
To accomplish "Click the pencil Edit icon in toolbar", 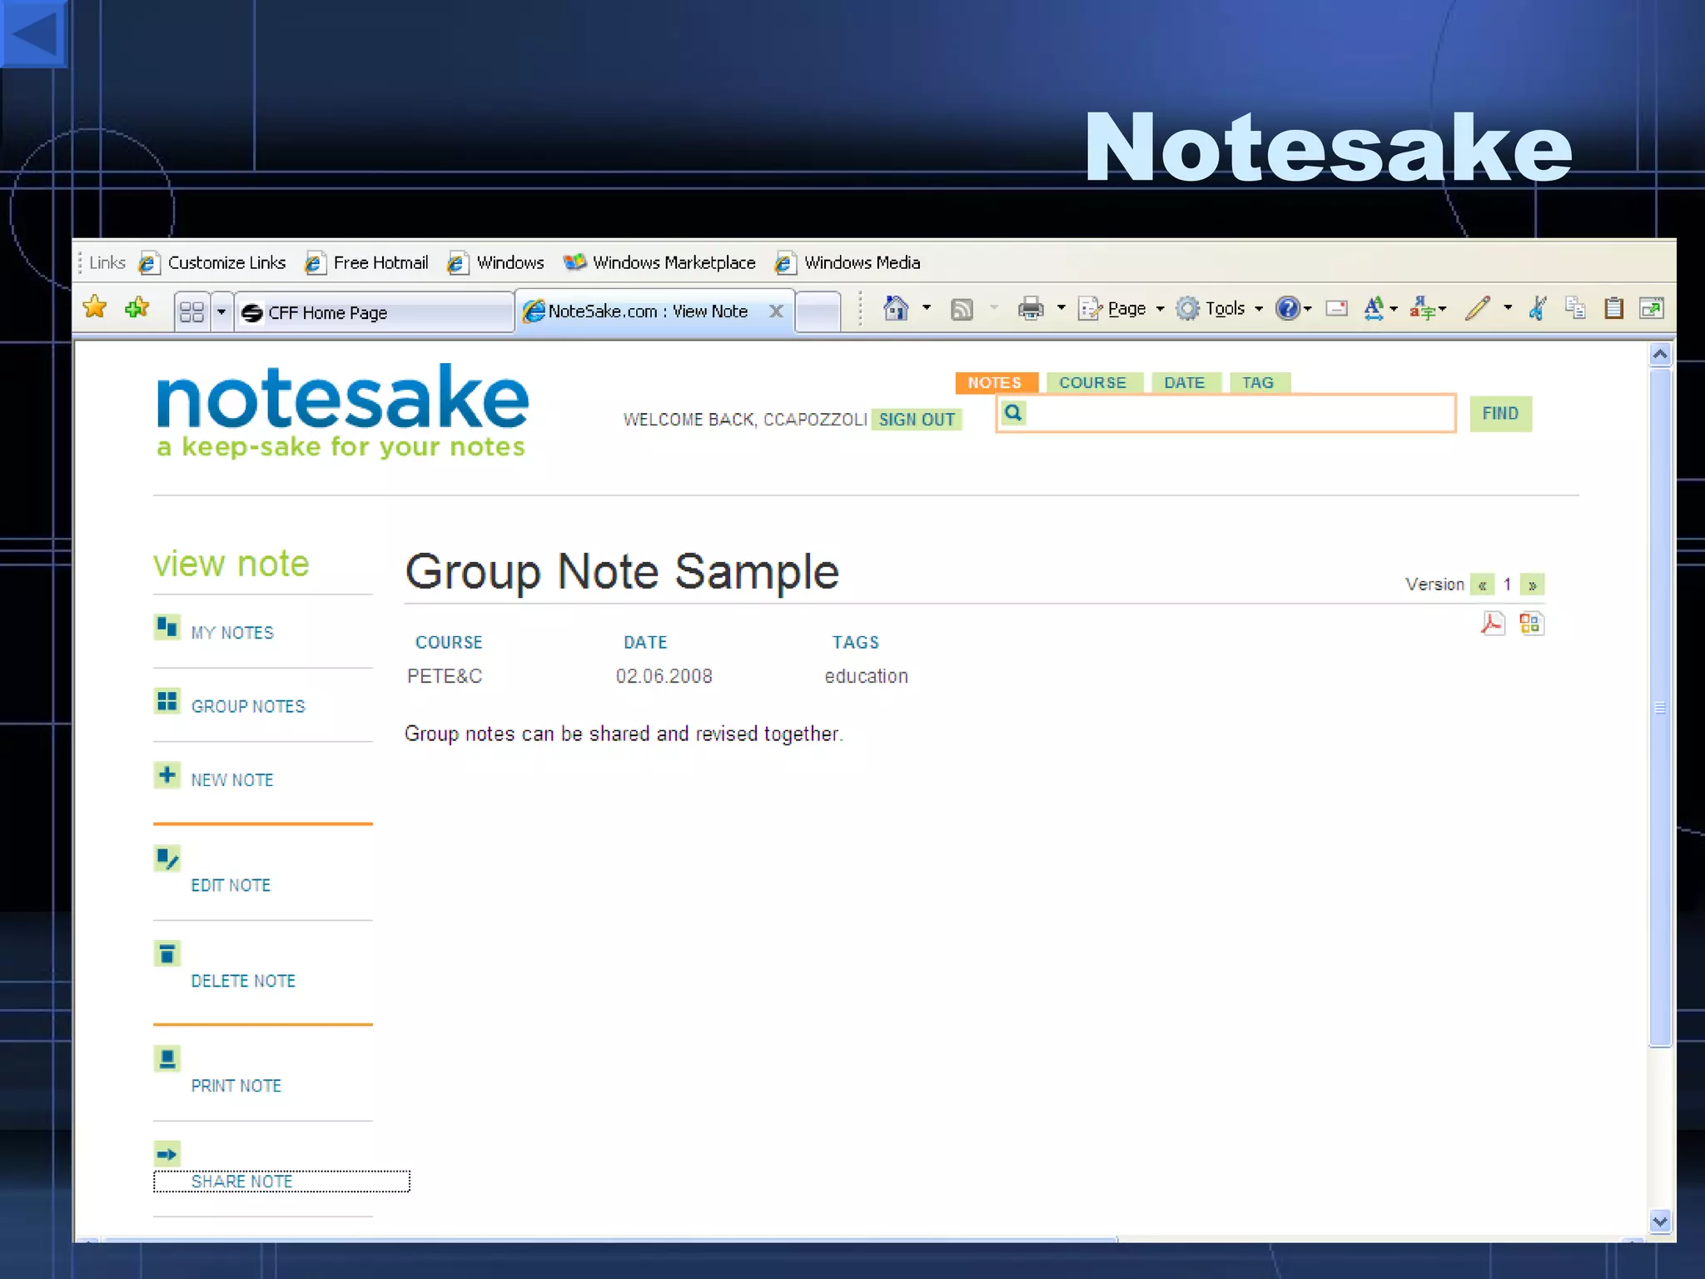I will [x=1478, y=308].
